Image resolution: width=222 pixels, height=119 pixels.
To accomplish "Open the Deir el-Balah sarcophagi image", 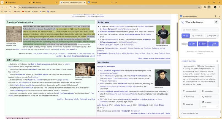I will (x=85, y=69).
